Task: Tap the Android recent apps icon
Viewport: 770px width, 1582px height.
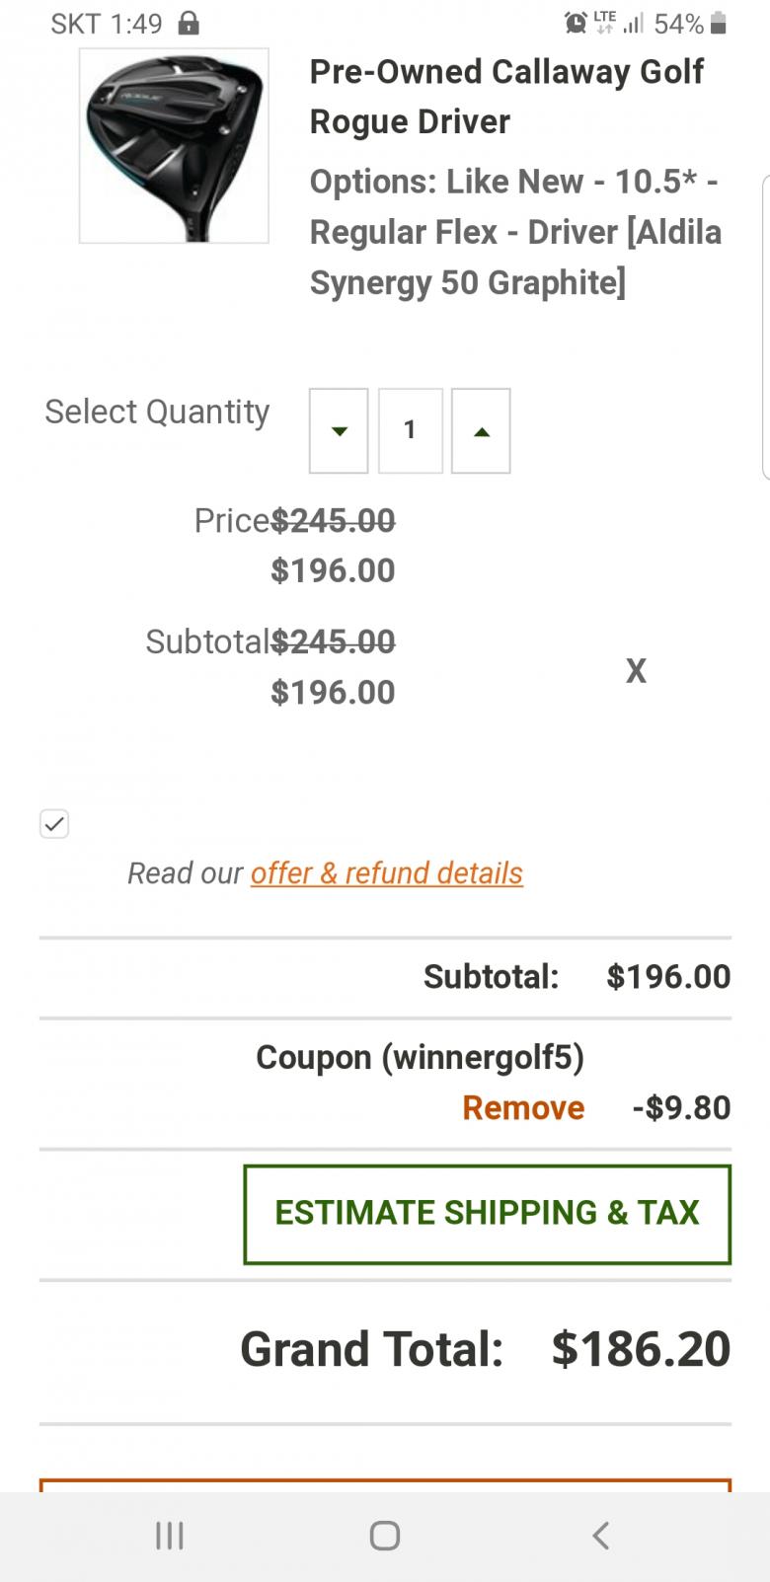Action: [x=170, y=1535]
